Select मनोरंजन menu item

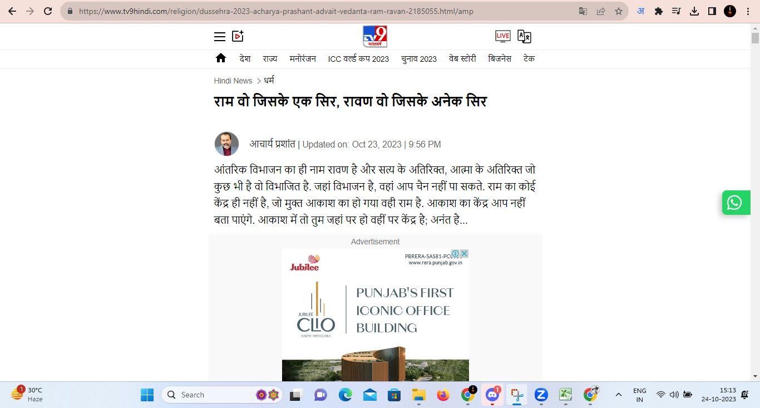(x=303, y=58)
